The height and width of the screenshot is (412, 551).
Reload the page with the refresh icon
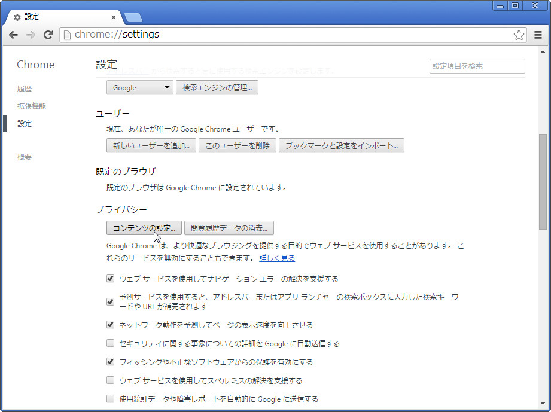click(48, 35)
